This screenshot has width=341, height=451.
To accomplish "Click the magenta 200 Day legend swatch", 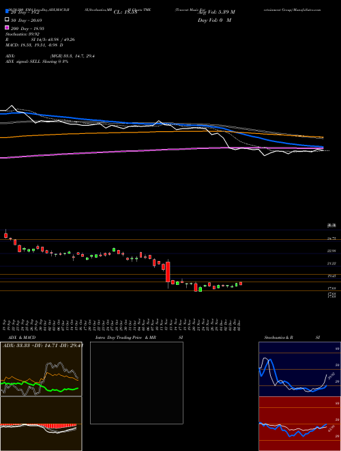I will point(7,28).
